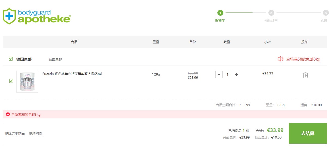Increase quantity with the plus button

pos(236,74)
